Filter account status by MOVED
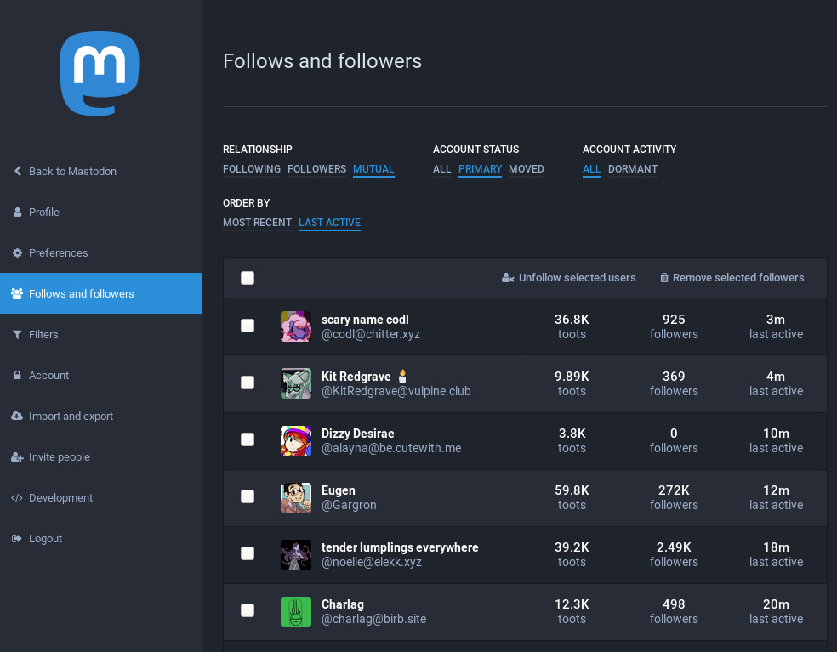This screenshot has height=652, width=837. (x=526, y=169)
